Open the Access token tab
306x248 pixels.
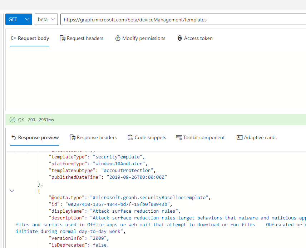coord(195,39)
